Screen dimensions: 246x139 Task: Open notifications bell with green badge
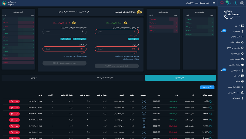(228, 3)
